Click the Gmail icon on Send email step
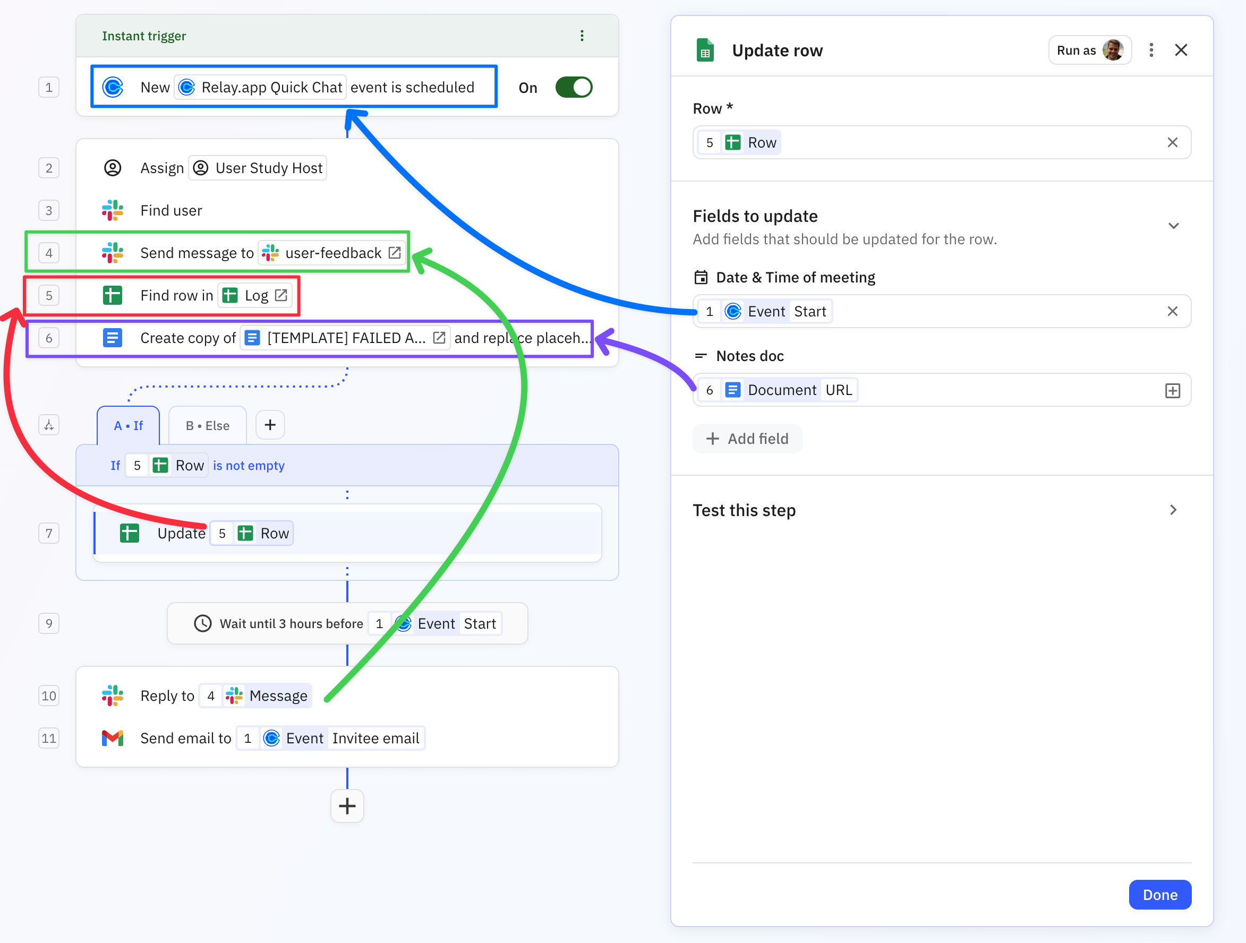 pyautogui.click(x=113, y=738)
